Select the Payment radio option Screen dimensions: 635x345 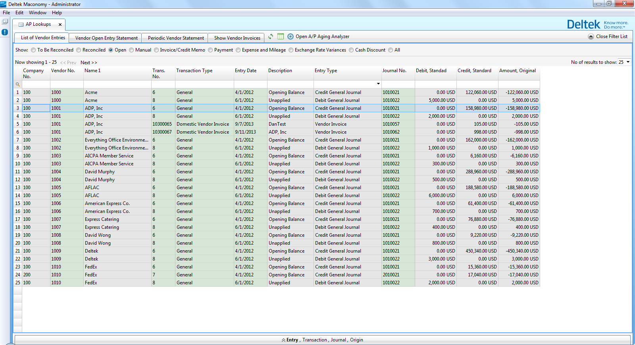pos(210,50)
